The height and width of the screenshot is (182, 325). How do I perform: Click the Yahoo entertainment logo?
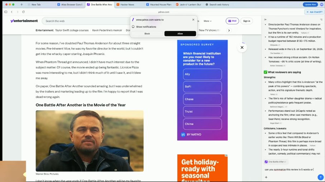pos(24,21)
